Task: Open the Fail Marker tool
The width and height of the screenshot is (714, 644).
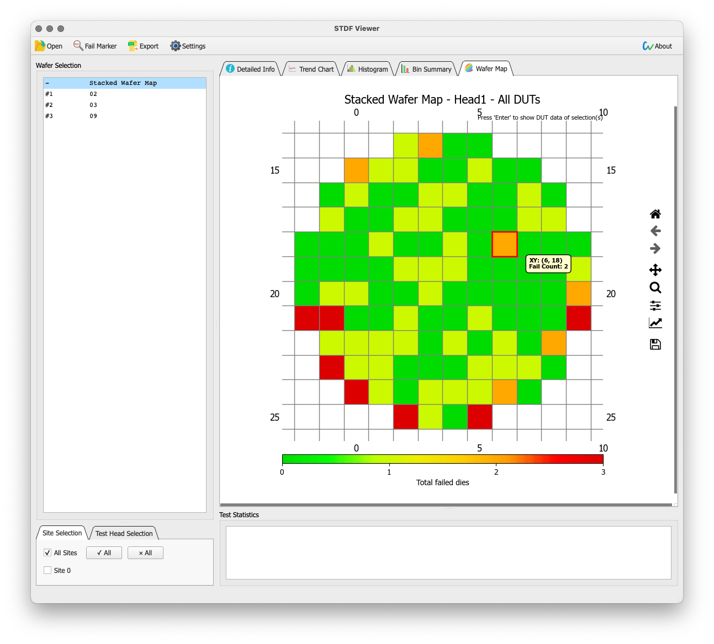Action: 94,46
